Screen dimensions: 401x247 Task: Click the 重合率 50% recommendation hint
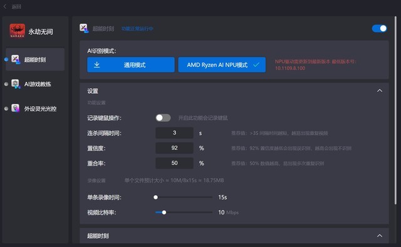click(278, 163)
